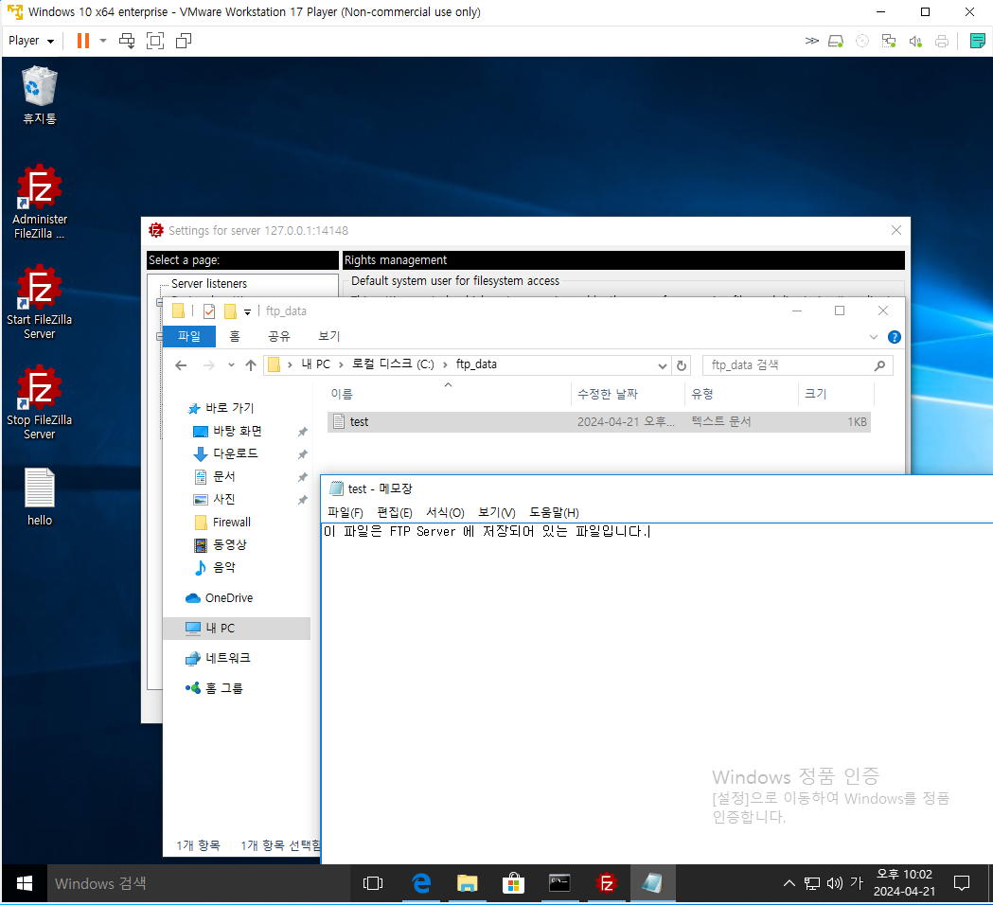The width and height of the screenshot is (993, 905).
Task: Open Notepad 도움말(H) menu
Action: 554,513
